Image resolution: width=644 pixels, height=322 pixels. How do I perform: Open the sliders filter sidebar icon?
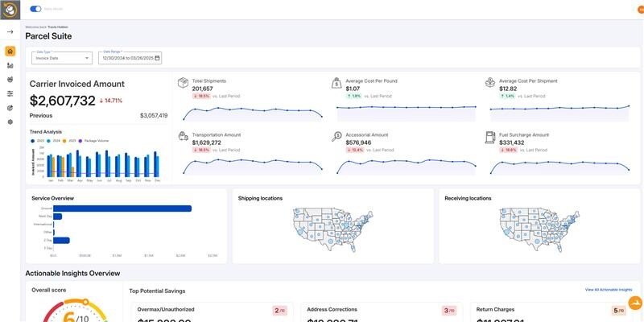[x=10, y=93]
